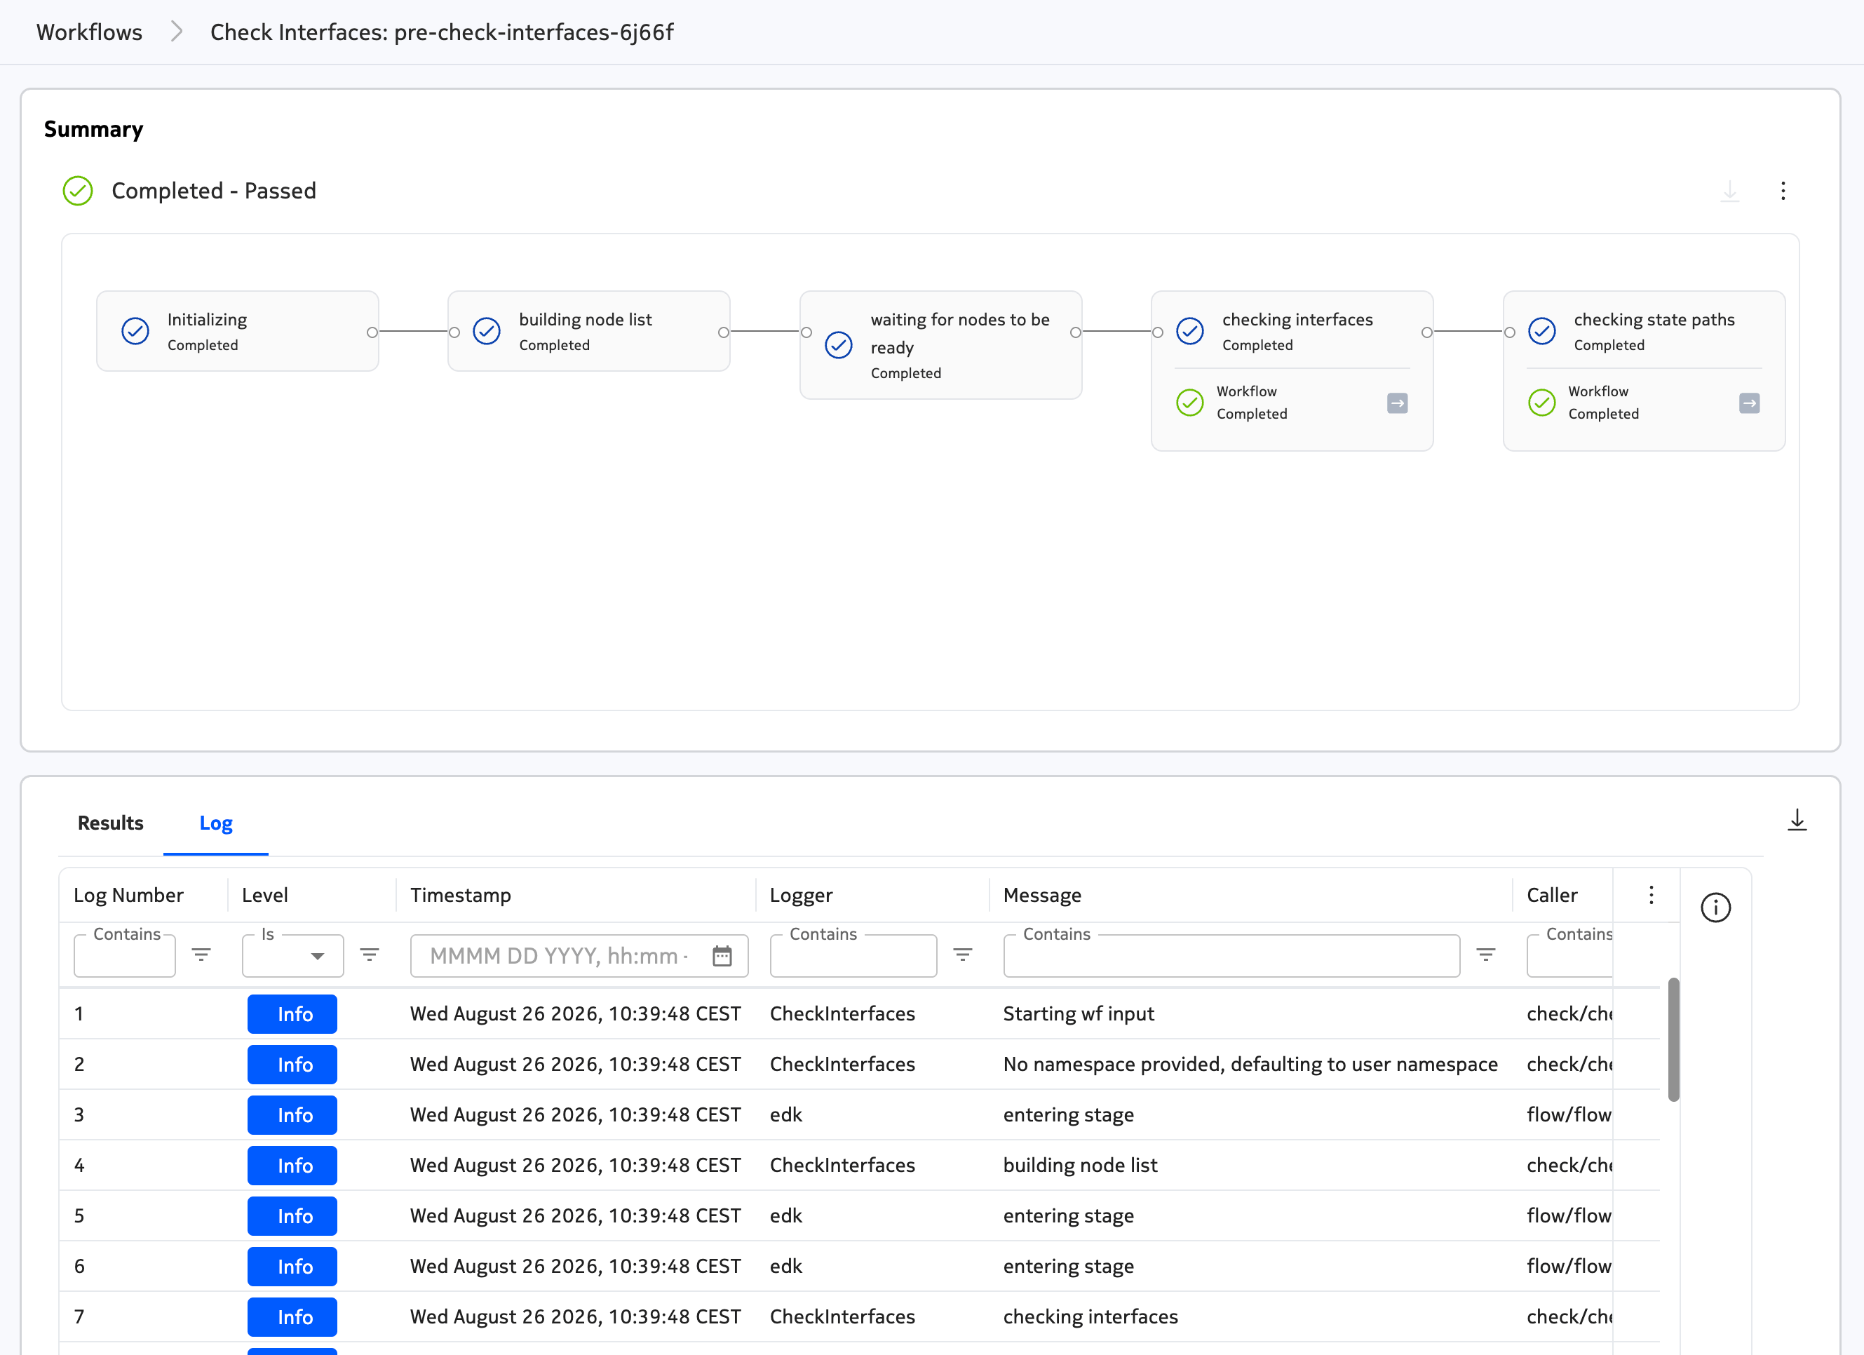Click the Info badge in log row 1

(x=292, y=1014)
